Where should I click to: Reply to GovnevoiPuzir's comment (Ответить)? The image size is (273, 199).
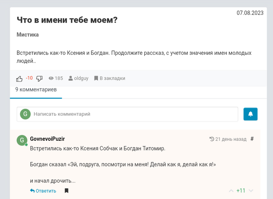click(x=43, y=191)
